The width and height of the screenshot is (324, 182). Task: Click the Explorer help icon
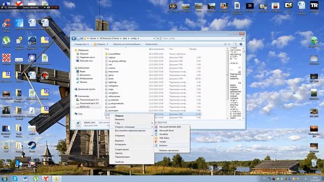[241, 44]
